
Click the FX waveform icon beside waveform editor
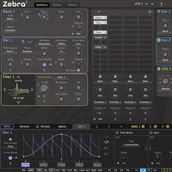[106, 142]
